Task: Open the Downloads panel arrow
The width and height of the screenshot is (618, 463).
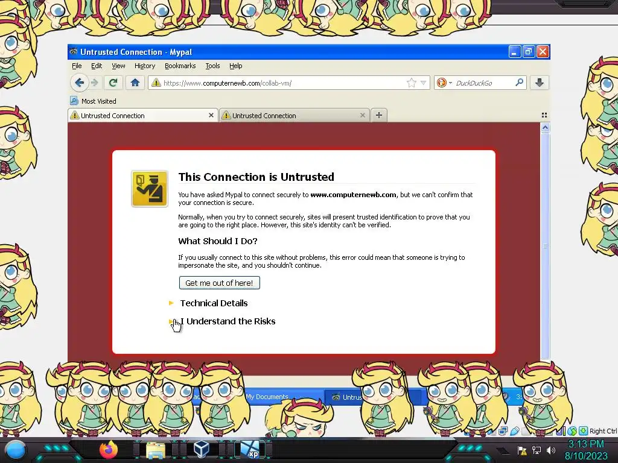Action: 539,83
